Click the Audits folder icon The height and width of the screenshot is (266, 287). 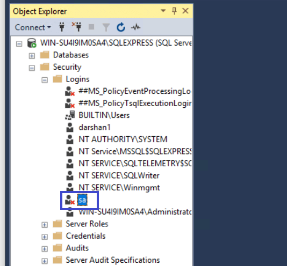coord(58,248)
